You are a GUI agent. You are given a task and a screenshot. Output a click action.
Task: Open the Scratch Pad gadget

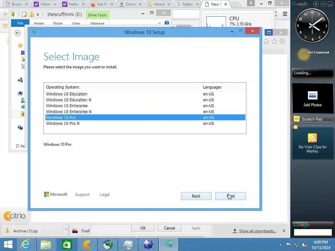(x=312, y=119)
